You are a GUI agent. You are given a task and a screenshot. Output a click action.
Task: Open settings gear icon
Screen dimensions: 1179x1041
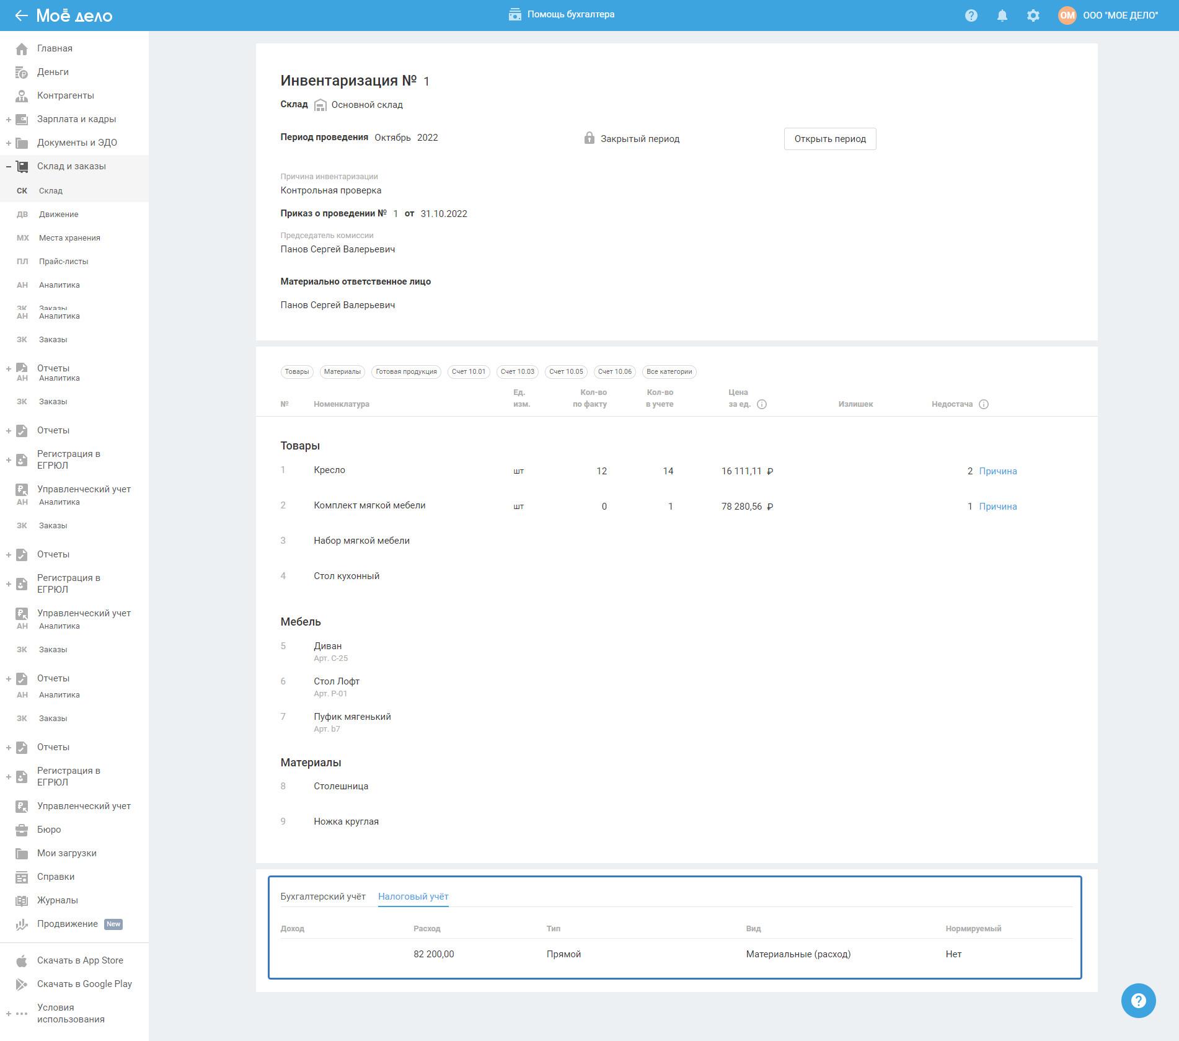pyautogui.click(x=1033, y=16)
